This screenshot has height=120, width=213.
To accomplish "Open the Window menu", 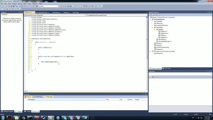I will click(35, 4).
